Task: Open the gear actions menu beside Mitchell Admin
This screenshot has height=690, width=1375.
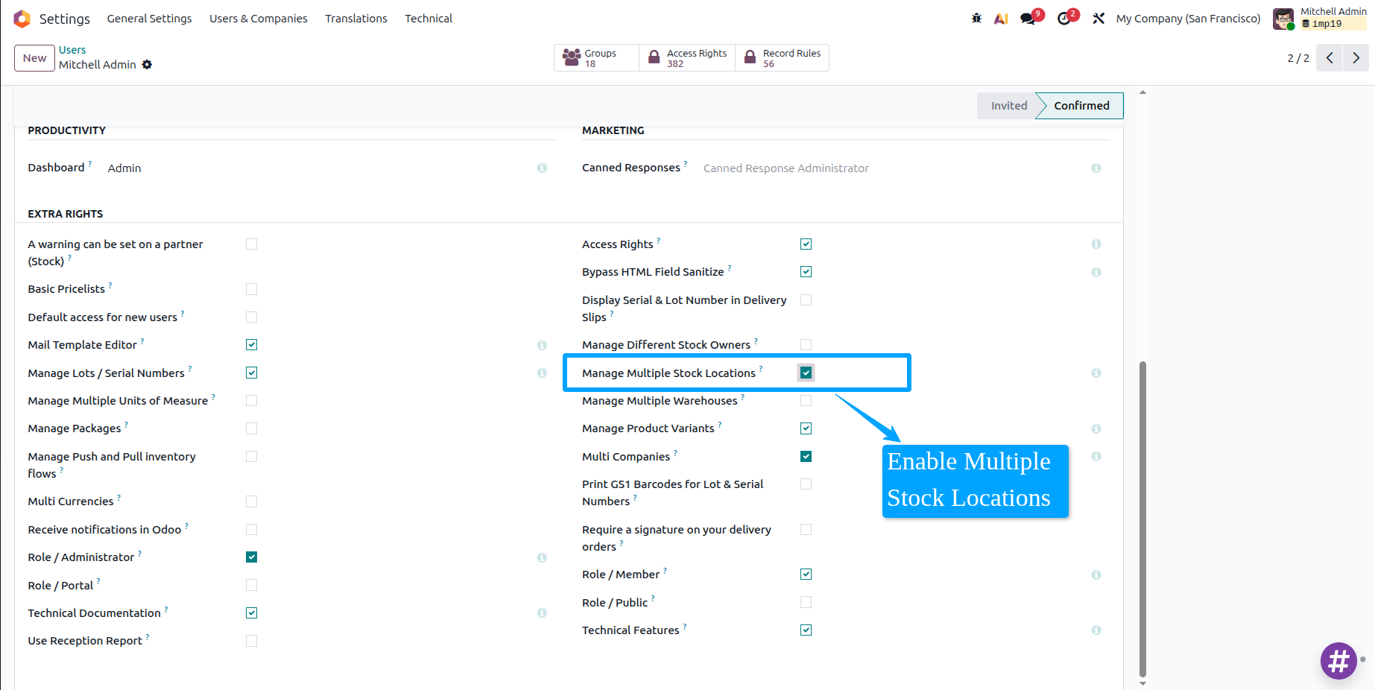Action: coord(147,65)
